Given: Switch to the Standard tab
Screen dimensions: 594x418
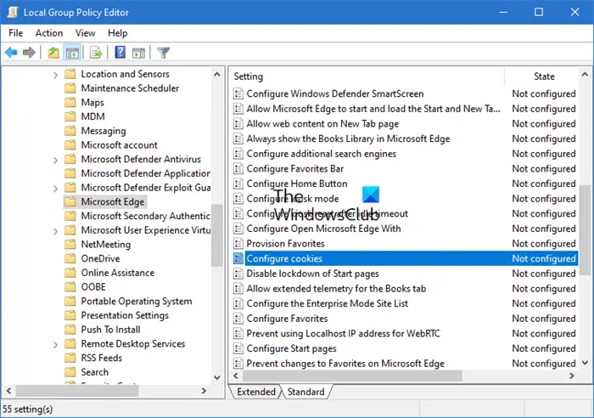Looking at the screenshot, I should (x=305, y=392).
